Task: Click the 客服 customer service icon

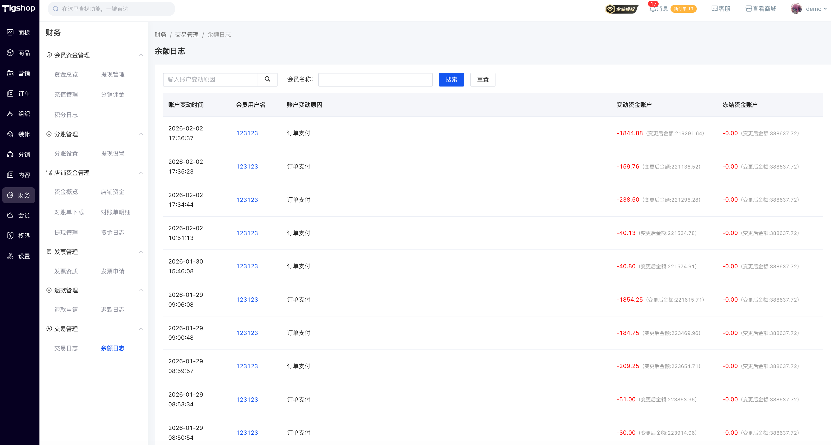Action: (714, 9)
